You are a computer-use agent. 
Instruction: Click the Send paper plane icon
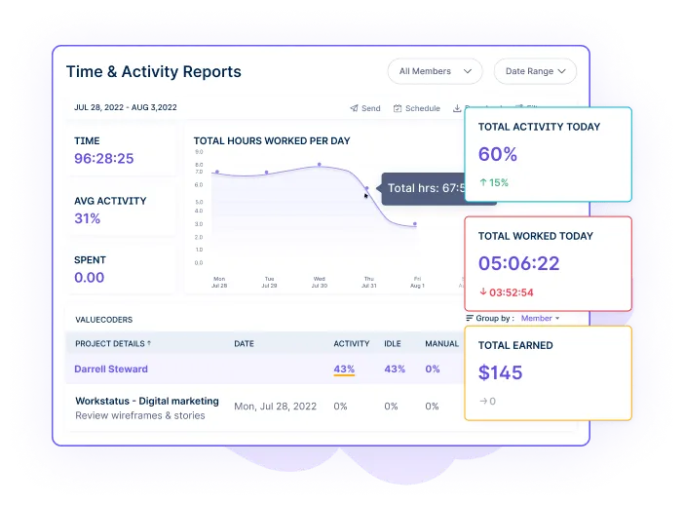point(355,108)
